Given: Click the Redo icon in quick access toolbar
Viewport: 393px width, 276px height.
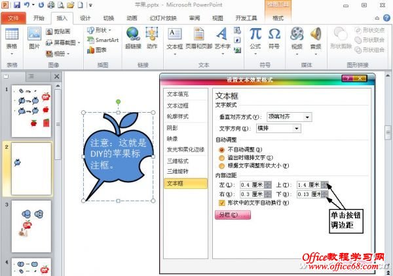Looking at the screenshot, I should (x=41, y=5).
